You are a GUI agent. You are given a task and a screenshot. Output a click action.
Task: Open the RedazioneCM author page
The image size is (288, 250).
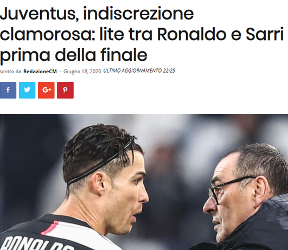click(40, 72)
